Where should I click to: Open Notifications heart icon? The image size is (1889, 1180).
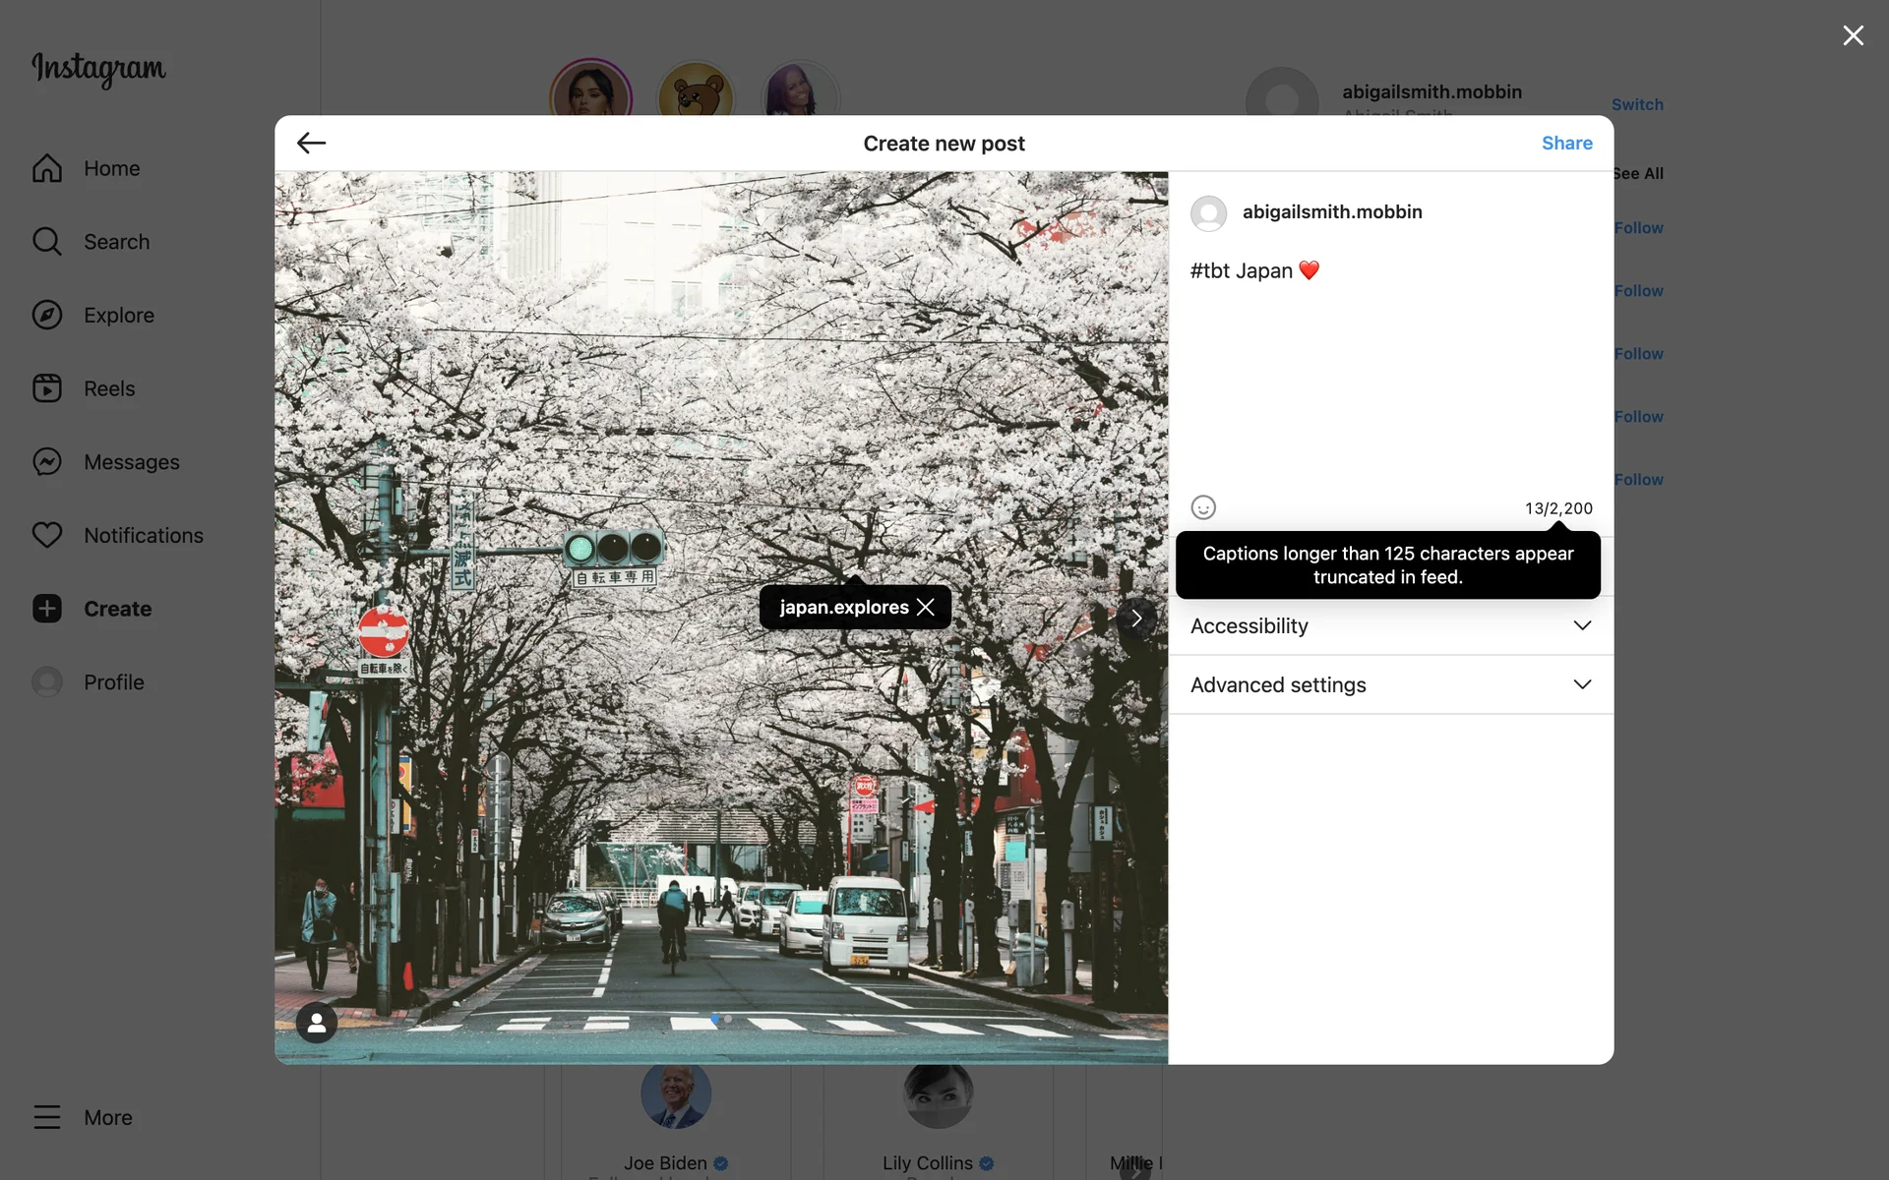point(47,535)
